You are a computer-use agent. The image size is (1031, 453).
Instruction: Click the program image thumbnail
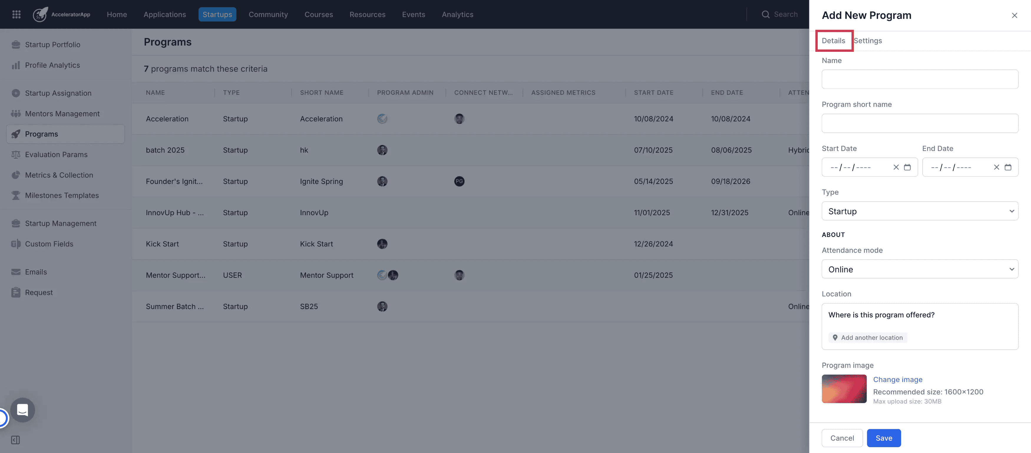[x=844, y=389]
